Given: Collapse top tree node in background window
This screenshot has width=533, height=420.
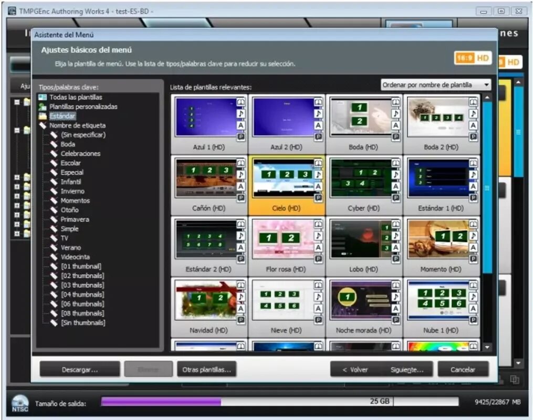Looking at the screenshot, I should coord(17,102).
